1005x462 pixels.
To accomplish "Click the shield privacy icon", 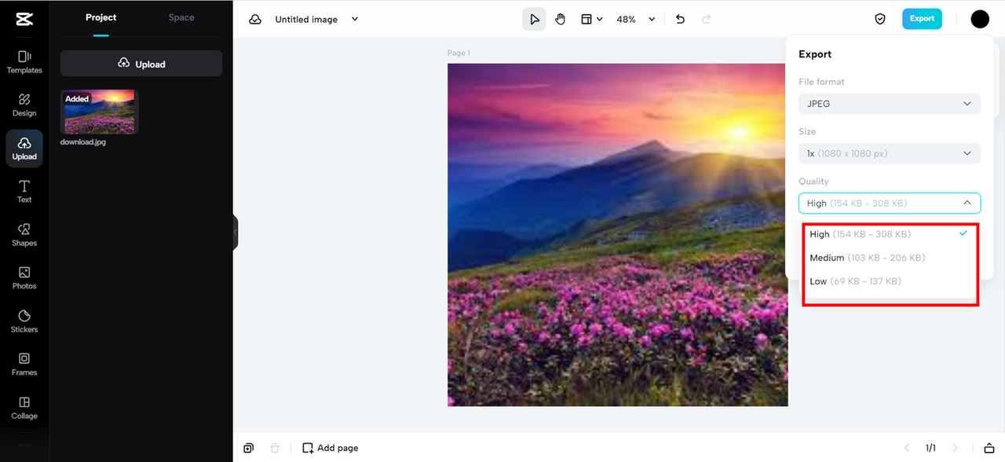I will click(880, 20).
